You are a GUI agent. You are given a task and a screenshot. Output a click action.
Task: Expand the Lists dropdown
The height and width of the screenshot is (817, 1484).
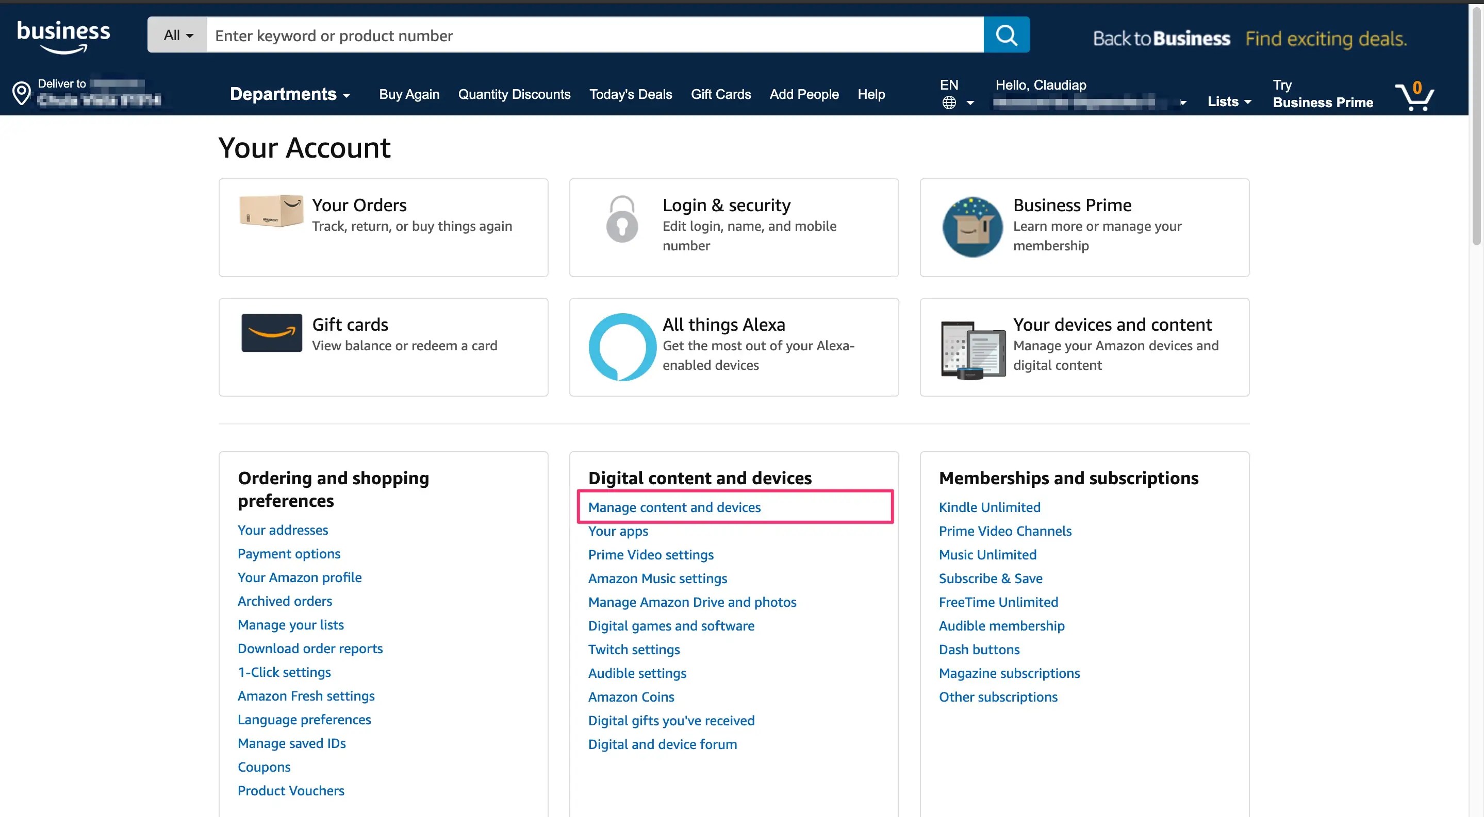coord(1229,102)
